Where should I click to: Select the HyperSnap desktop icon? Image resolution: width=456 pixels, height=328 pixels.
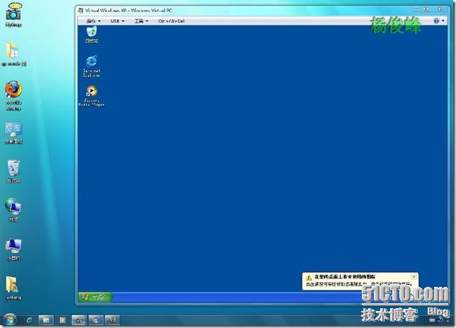click(x=13, y=15)
